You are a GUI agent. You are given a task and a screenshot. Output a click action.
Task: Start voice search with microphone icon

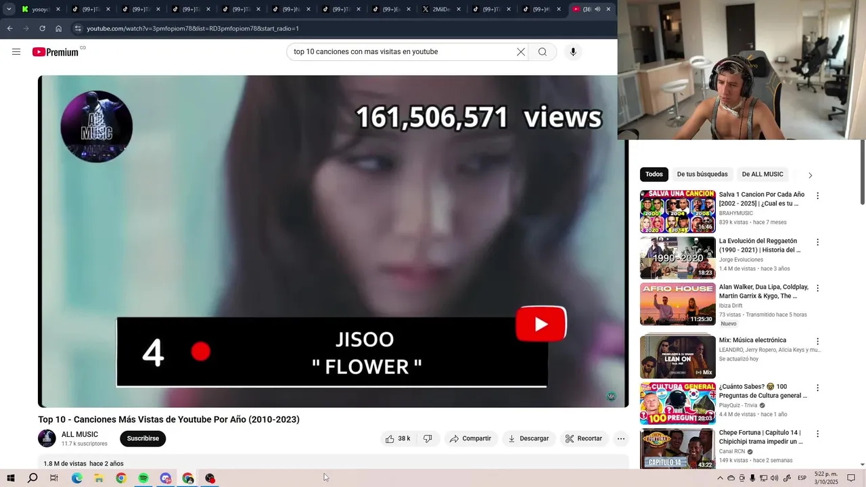pyautogui.click(x=573, y=52)
